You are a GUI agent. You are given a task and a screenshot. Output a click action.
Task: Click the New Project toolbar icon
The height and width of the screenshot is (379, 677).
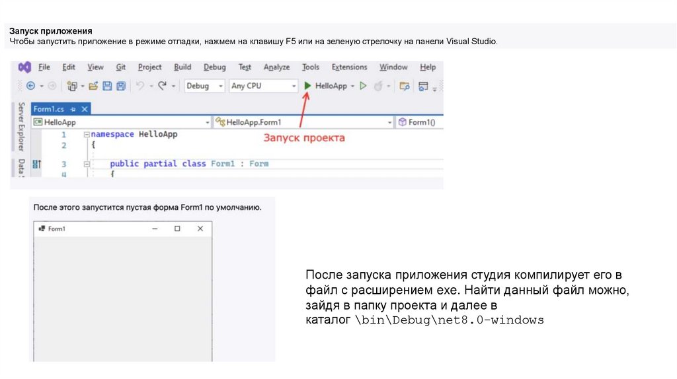click(71, 86)
